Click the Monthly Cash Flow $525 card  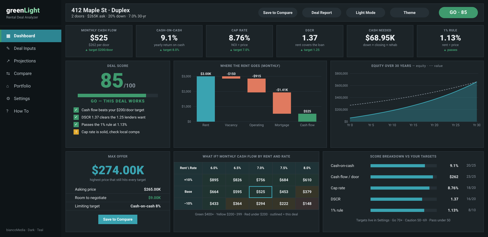(99, 41)
